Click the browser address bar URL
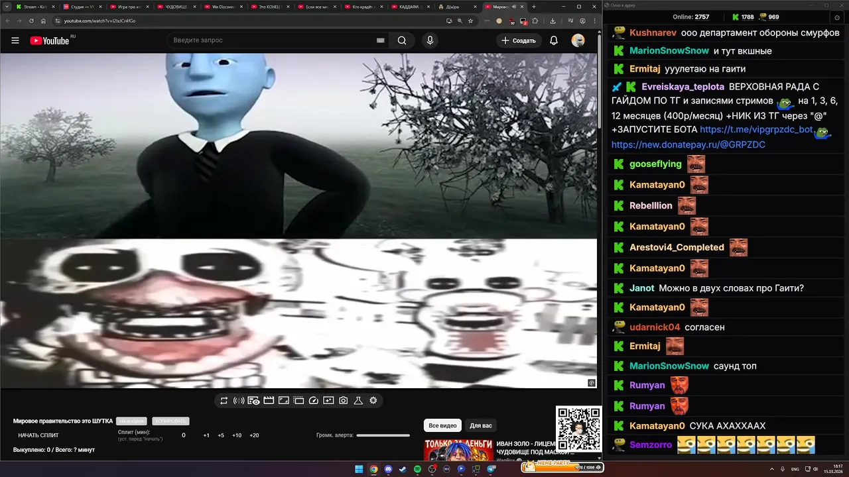Viewport: 849px width, 477px height. [x=99, y=21]
